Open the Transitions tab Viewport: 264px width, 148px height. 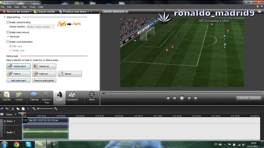(x=72, y=97)
